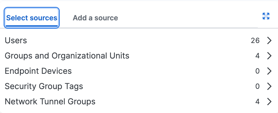Viewport: 278px width, 113px height.
Task: Expand the Users chevron arrow
Action: click(x=269, y=40)
